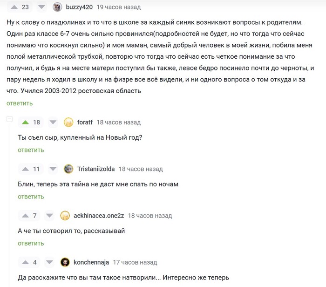Collapse the reply thread with minus box

pyautogui.click(x=10, y=119)
